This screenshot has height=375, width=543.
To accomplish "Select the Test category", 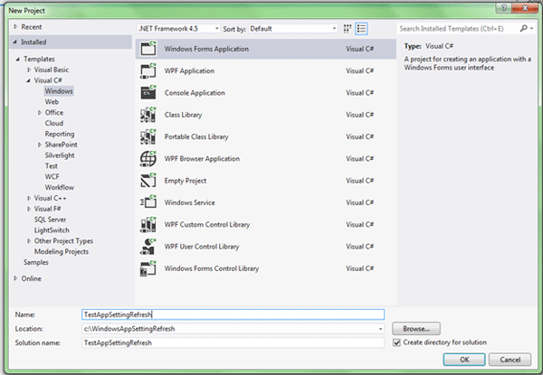I will click(52, 166).
